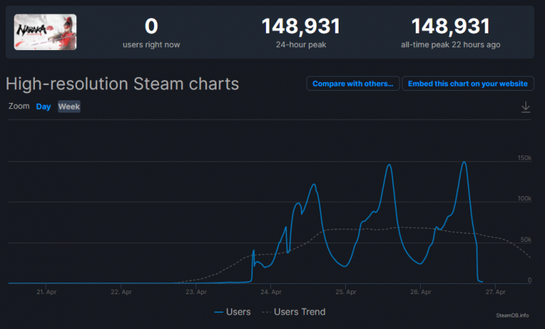
Task: Click the 21. Apr date axis label
Action: click(x=47, y=292)
